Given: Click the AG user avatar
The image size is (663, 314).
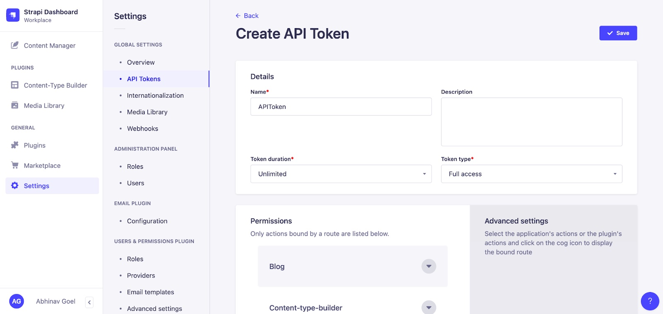Looking at the screenshot, I should click(17, 301).
